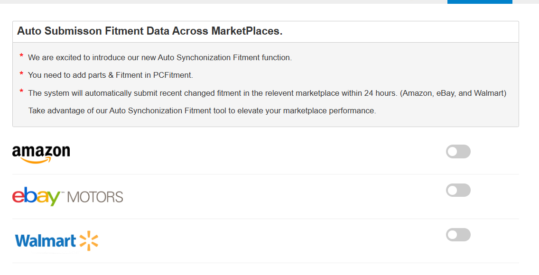Click the yellow Walmart spark icon

tap(89, 241)
